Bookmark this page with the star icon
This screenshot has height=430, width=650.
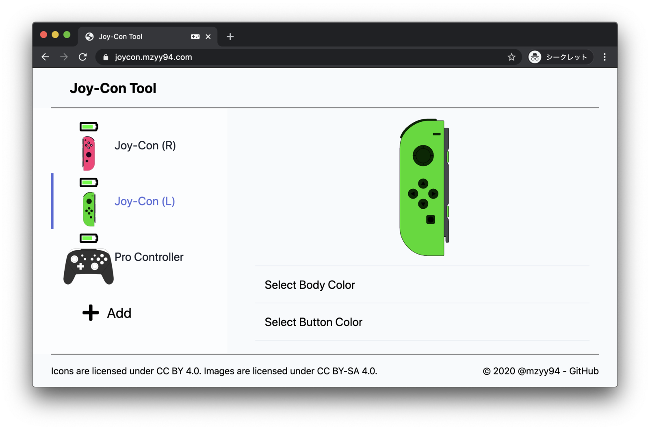511,57
